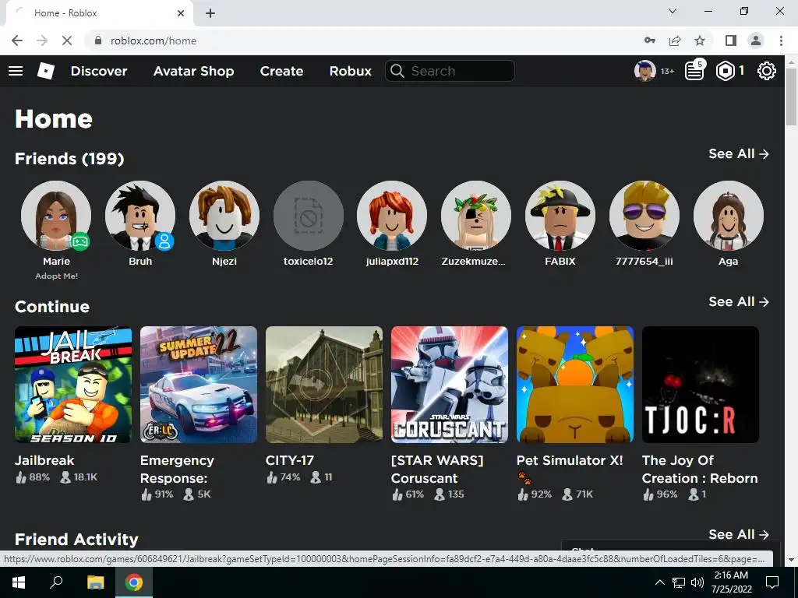
Task: Open a new browser tab
Action: 210,13
